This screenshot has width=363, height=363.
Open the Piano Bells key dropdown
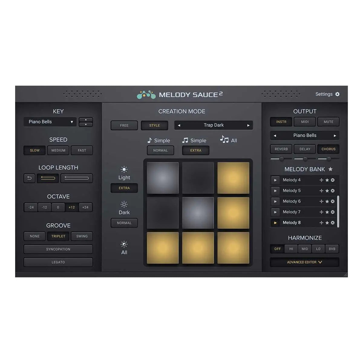point(50,122)
